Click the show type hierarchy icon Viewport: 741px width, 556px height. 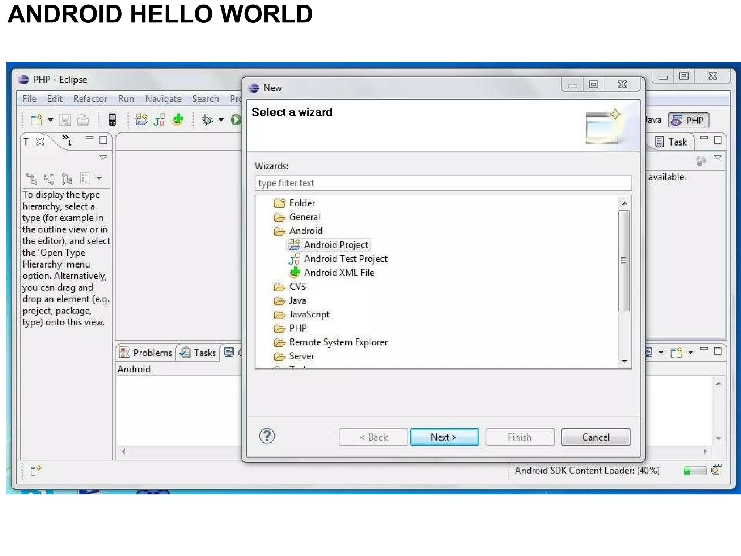tap(31, 178)
